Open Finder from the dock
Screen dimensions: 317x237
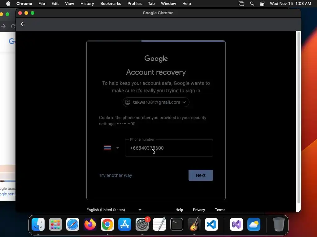(x=38, y=224)
